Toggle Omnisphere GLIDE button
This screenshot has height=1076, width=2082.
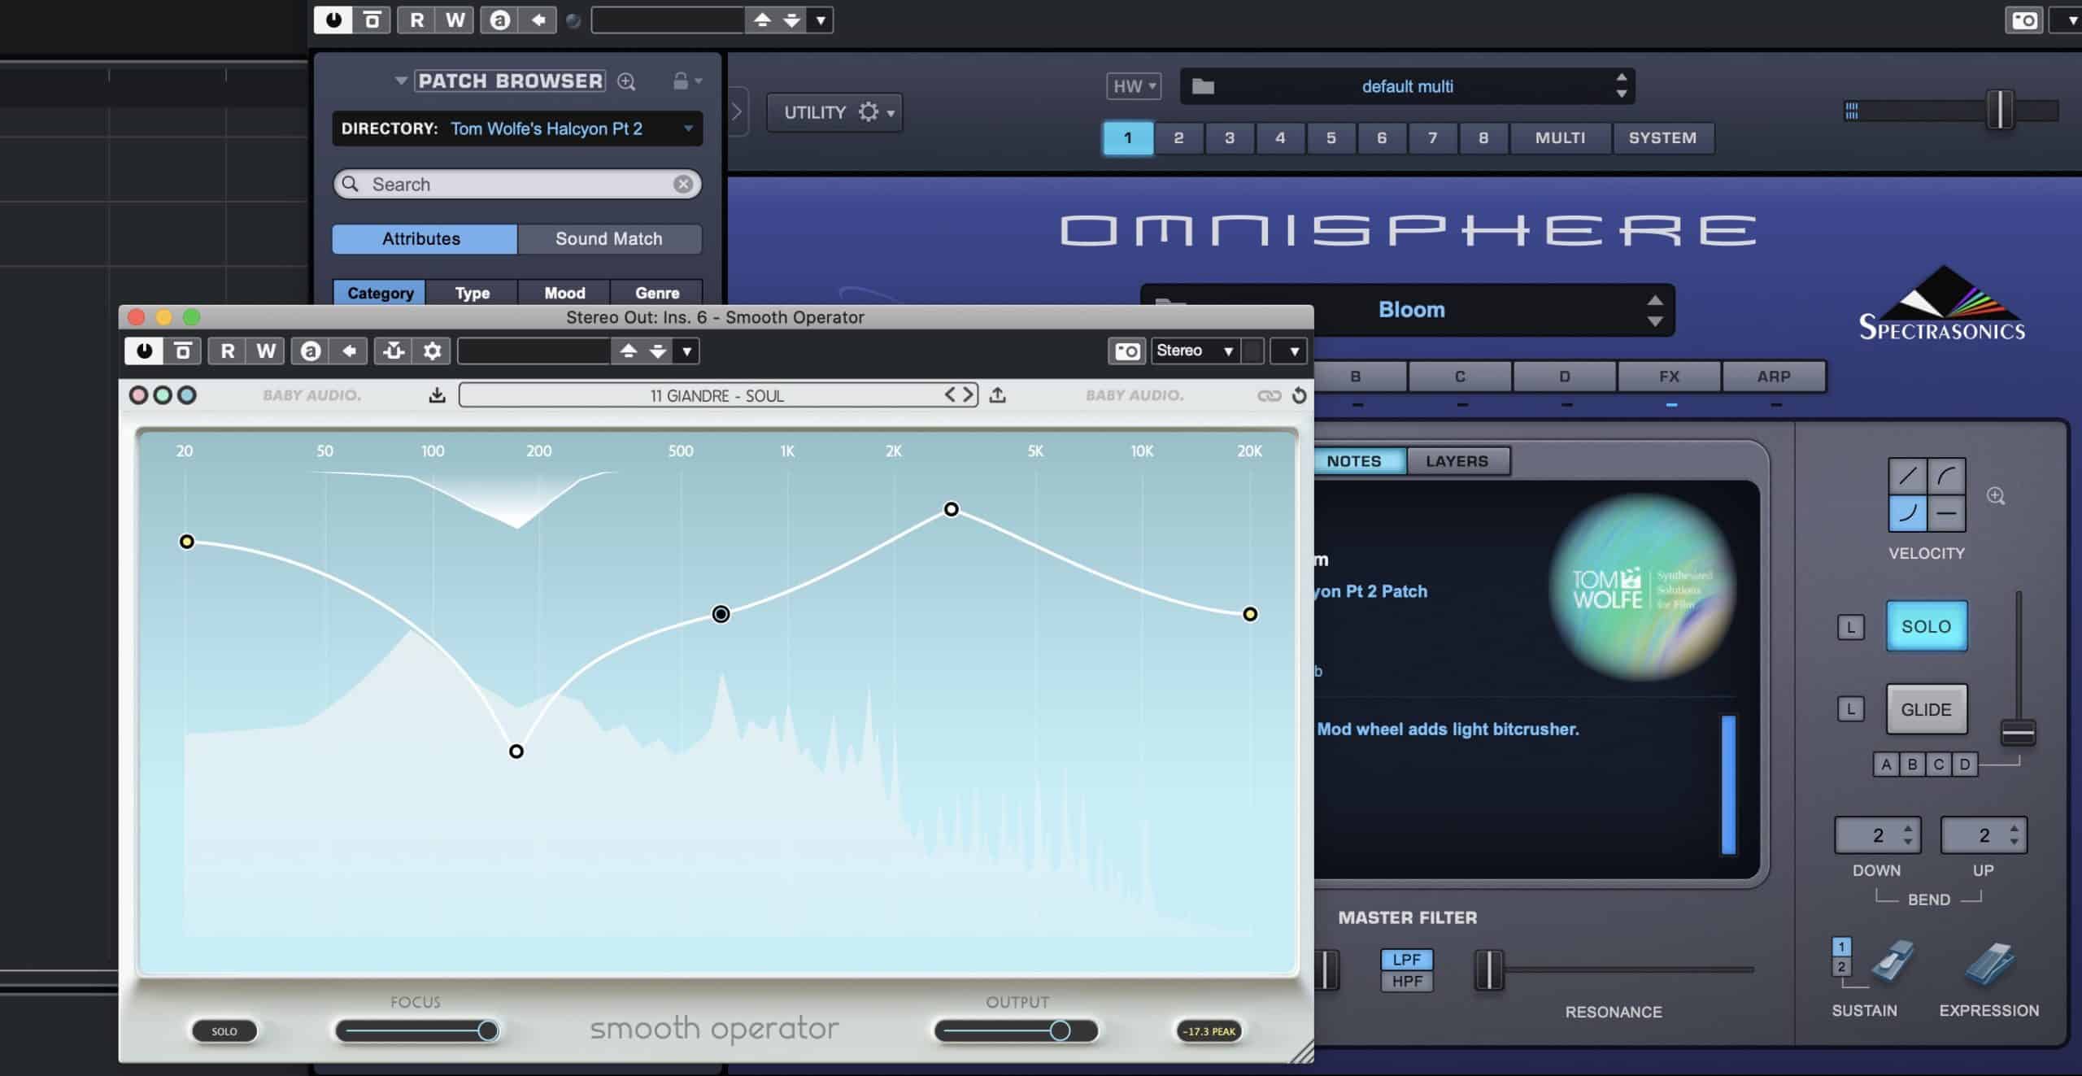1926,709
